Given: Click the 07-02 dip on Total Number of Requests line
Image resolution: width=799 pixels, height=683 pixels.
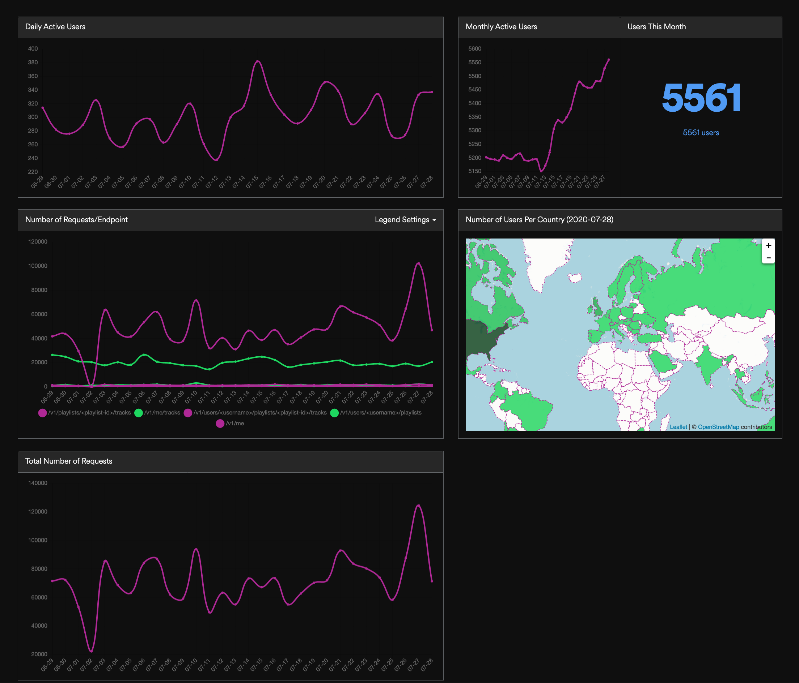Looking at the screenshot, I should pos(91,651).
